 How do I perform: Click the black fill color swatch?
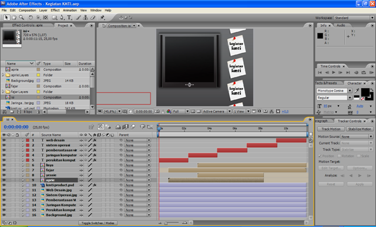coord(365,92)
